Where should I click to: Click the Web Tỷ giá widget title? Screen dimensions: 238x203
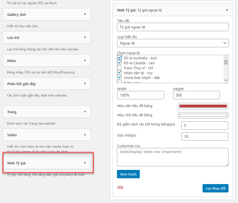coord(16,163)
